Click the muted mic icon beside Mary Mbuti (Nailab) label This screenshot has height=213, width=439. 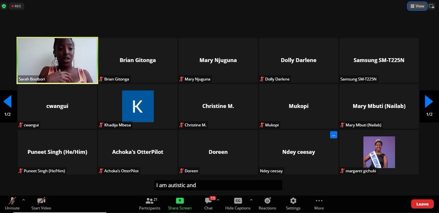pos(342,125)
